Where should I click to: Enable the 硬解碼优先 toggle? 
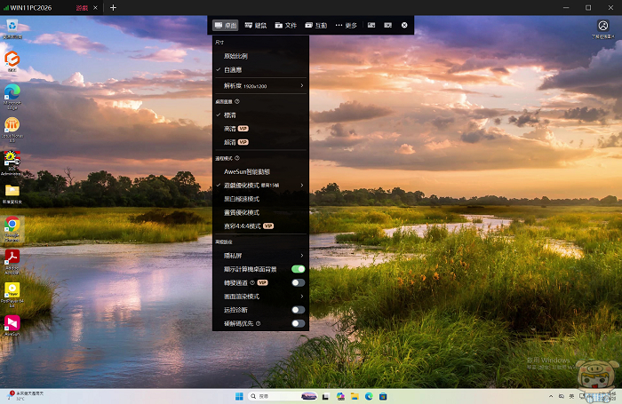pos(298,324)
